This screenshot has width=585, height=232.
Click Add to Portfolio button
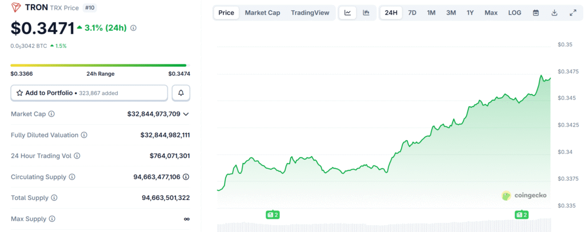[89, 93]
